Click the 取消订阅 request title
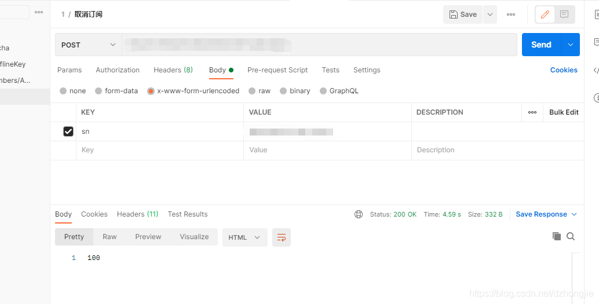 88,14
